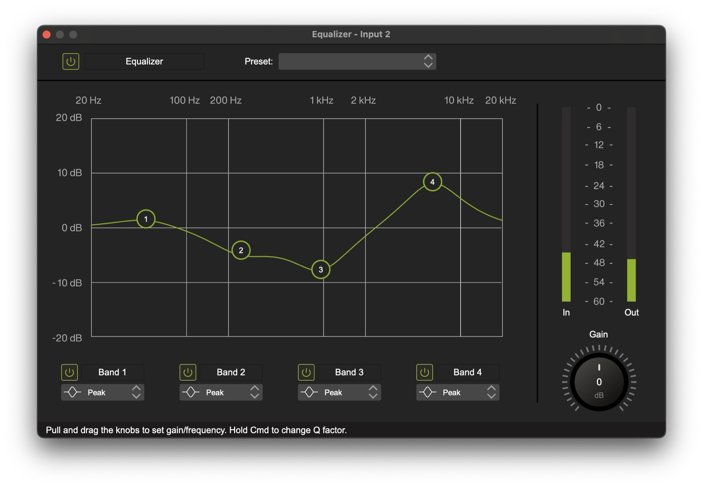This screenshot has width=703, height=487.
Task: Click the In level meter
Action: click(566, 204)
